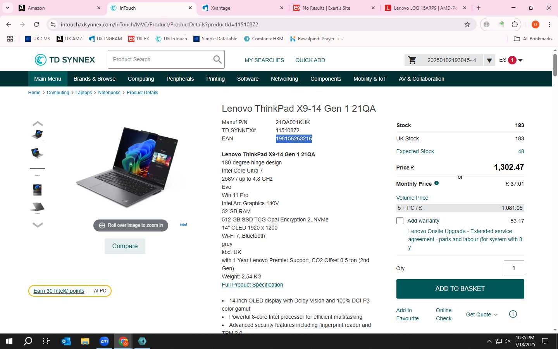This screenshot has width=558, height=349.
Task: Expand the Get Quote dropdown
Action: tap(482, 314)
